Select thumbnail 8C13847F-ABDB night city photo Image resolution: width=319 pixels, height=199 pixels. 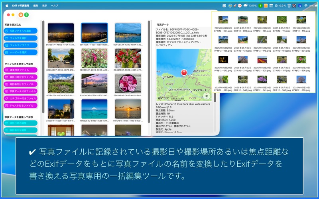(x=61, y=33)
